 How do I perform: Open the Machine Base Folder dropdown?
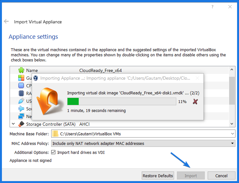pos(233,134)
